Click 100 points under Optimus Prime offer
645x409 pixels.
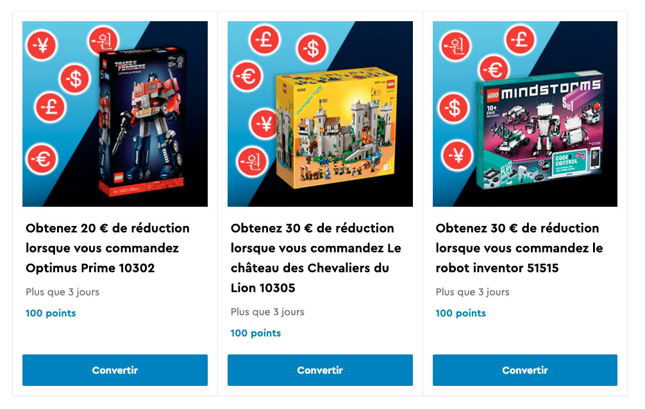(x=51, y=313)
